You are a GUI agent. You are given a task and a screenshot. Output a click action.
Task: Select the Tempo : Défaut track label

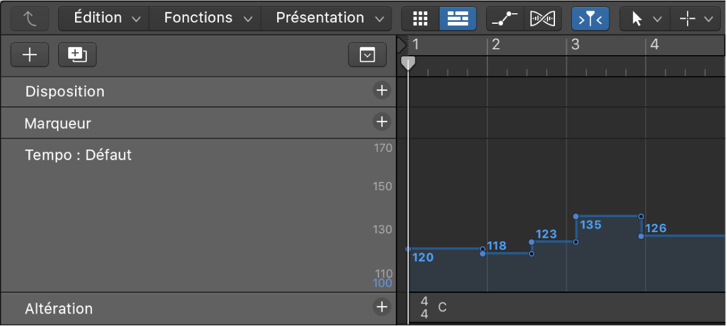78,155
